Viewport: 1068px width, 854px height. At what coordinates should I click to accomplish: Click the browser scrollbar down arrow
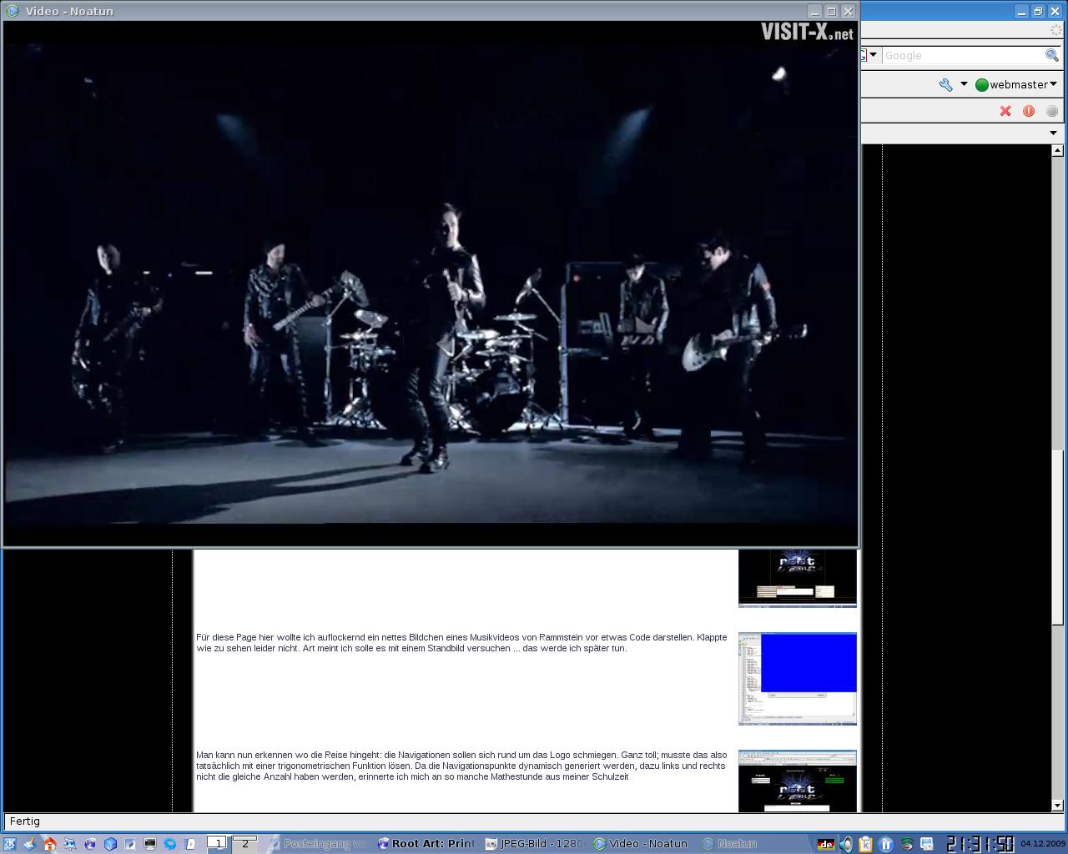(x=1058, y=806)
